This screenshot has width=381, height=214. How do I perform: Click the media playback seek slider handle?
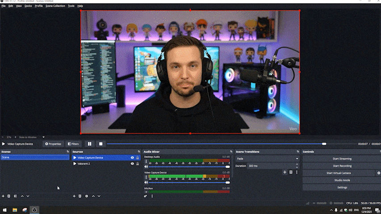pos(324,144)
